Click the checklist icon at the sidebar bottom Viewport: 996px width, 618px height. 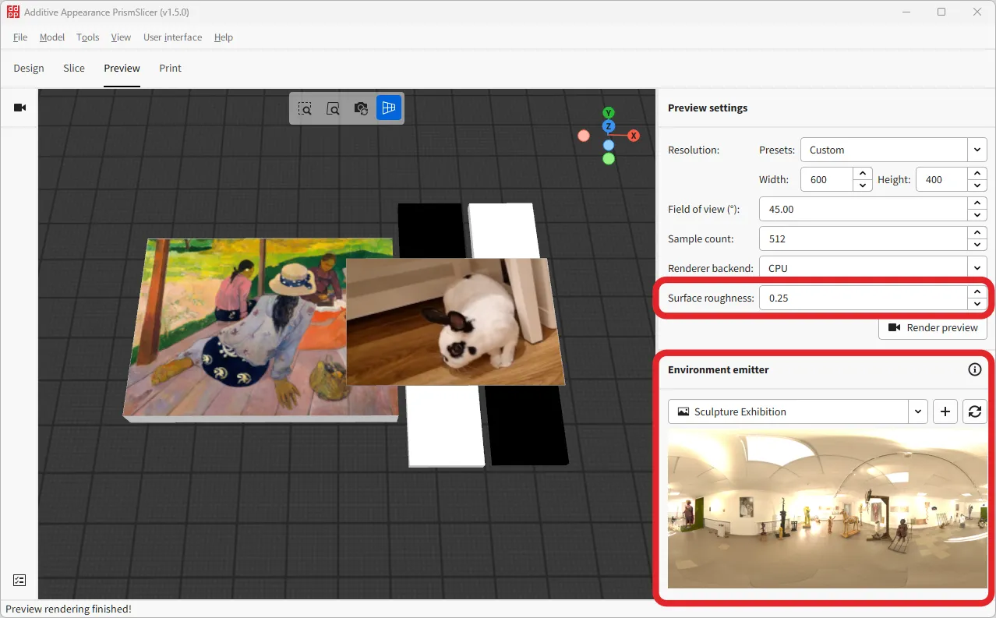tap(19, 580)
